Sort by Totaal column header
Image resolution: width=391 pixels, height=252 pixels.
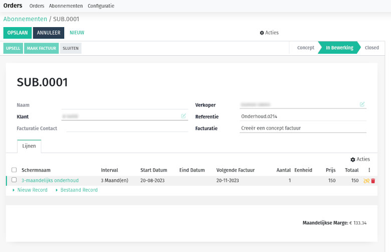(x=351, y=170)
